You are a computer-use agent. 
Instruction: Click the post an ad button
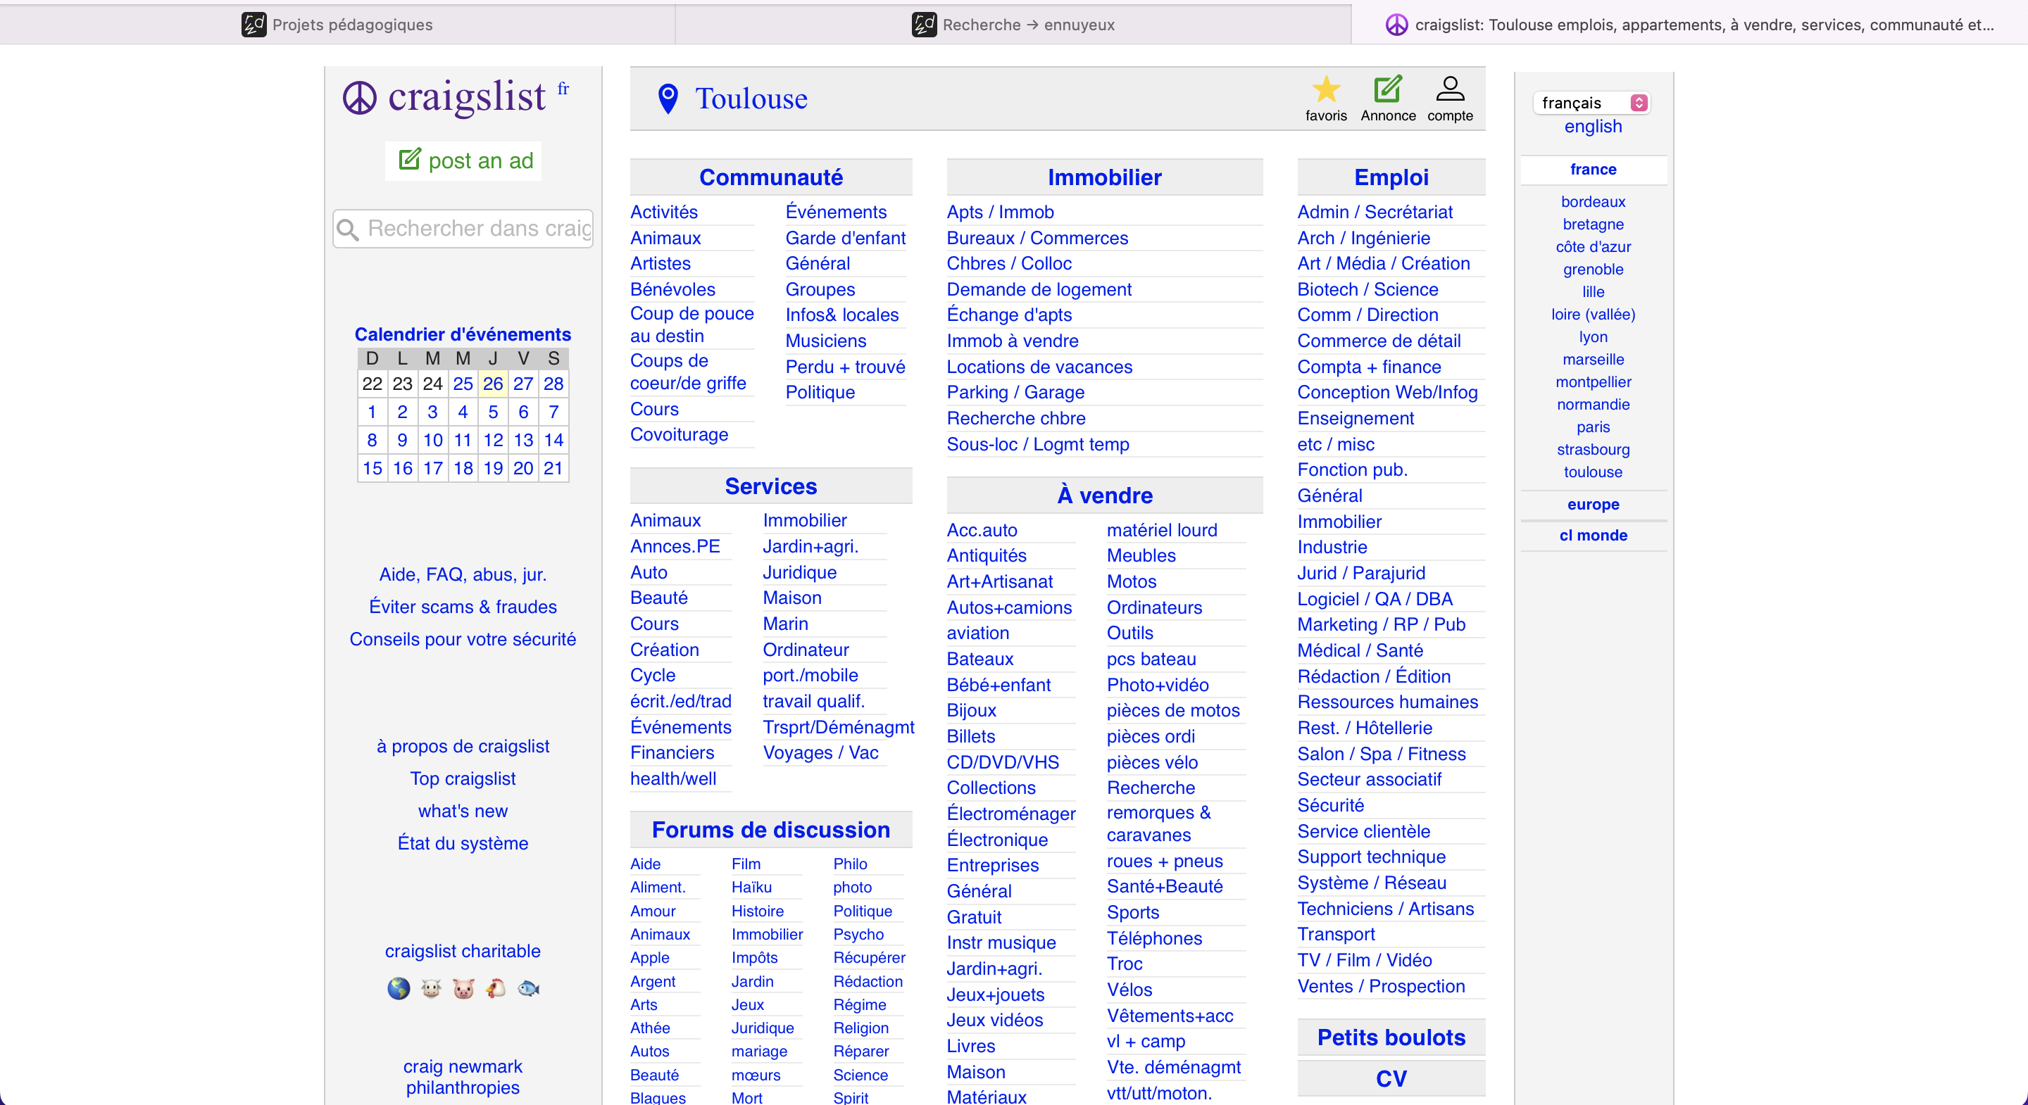tap(464, 160)
